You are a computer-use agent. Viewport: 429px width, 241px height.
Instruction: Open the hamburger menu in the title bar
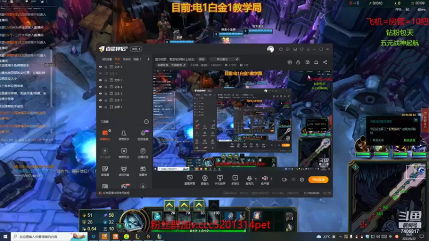tap(308, 49)
